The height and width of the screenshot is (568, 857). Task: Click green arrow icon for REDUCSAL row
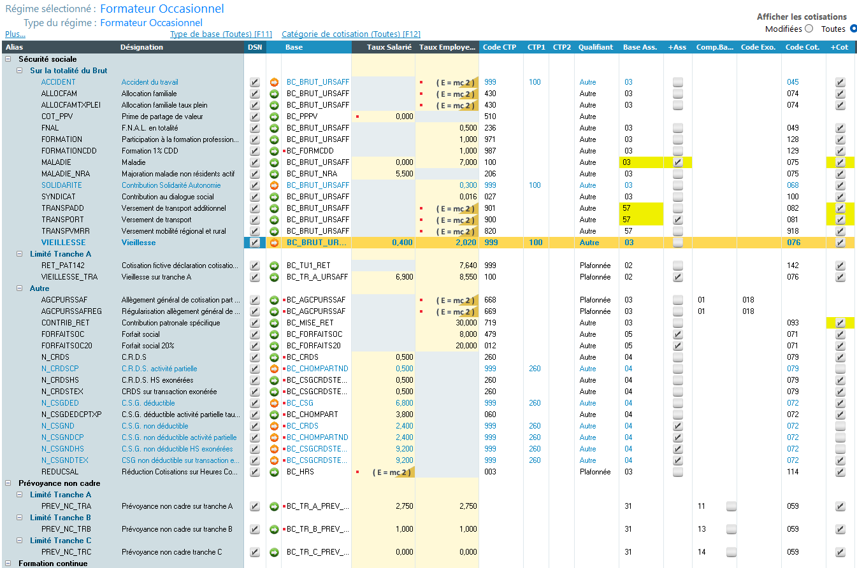[274, 472]
